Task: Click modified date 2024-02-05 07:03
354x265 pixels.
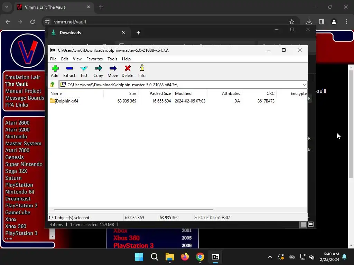Action: point(190,101)
